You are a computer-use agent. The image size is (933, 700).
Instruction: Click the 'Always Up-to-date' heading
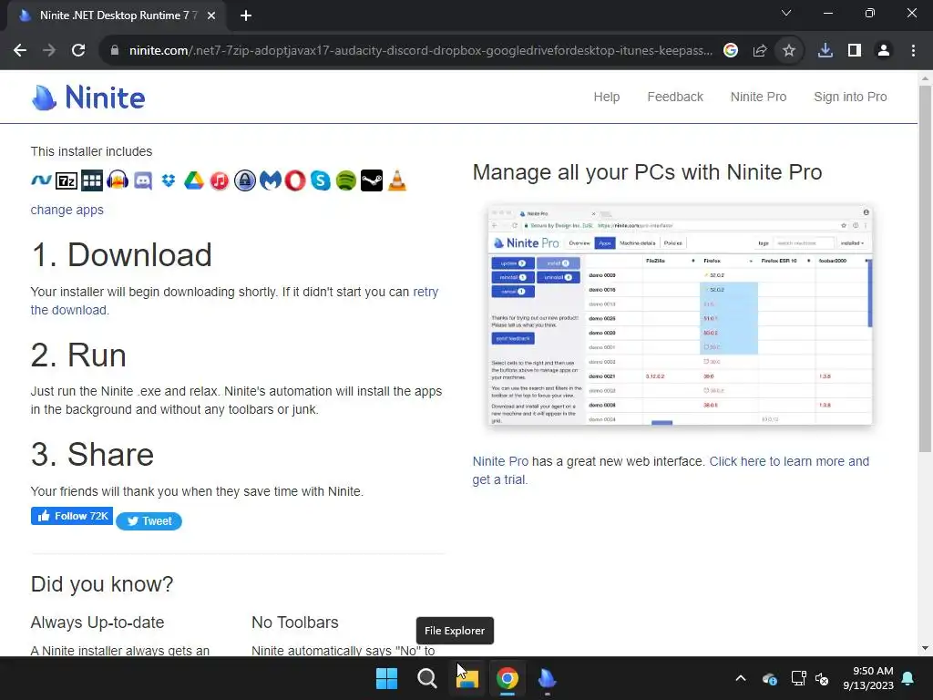[97, 622]
